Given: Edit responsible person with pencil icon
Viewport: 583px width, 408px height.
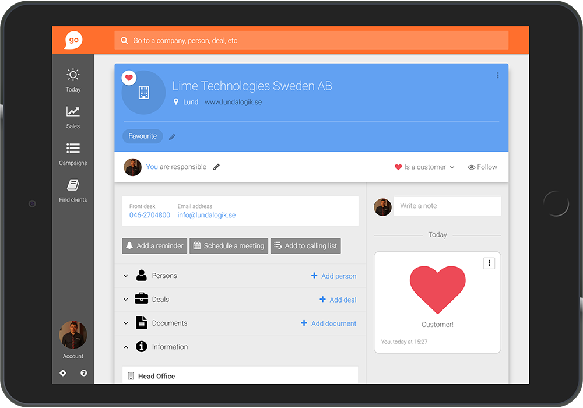Looking at the screenshot, I should click(216, 167).
